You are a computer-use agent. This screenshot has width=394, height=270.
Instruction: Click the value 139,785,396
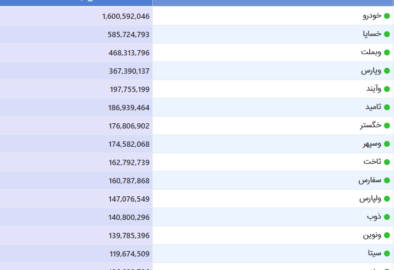[129, 236]
